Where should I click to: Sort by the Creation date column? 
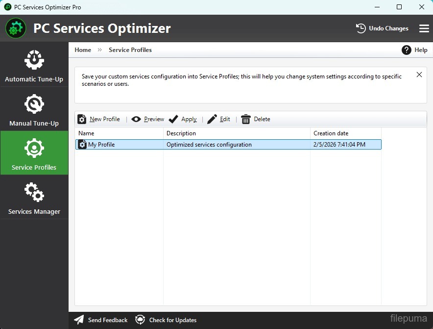(x=345, y=133)
